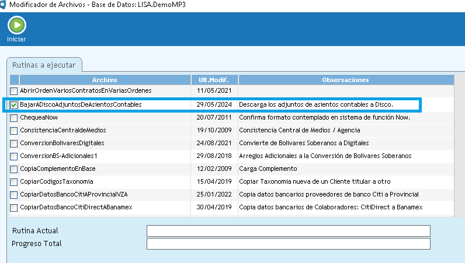The image size is (465, 263).
Task: Click the Rutina Actual progress field
Action: pyautogui.click(x=288, y=231)
